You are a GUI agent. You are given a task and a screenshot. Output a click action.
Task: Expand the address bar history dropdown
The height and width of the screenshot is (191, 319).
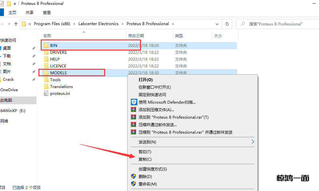point(217,24)
